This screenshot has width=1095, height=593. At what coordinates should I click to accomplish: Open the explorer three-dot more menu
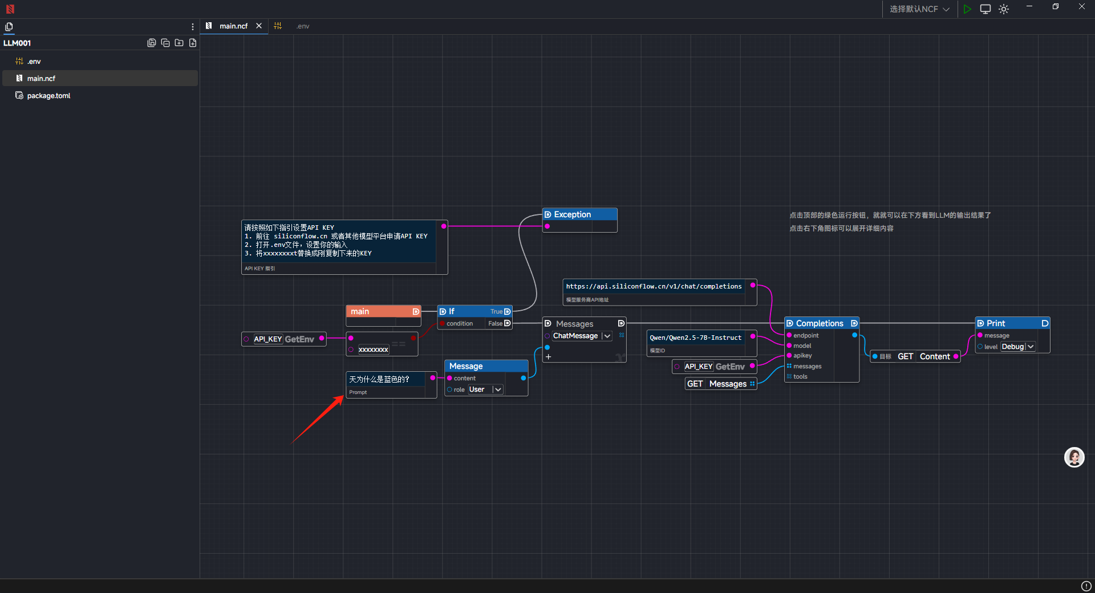point(193,27)
